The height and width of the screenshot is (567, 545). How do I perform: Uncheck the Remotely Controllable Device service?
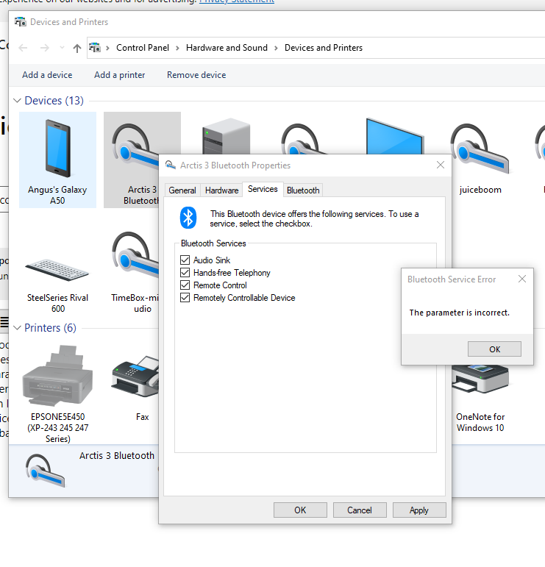click(x=185, y=298)
